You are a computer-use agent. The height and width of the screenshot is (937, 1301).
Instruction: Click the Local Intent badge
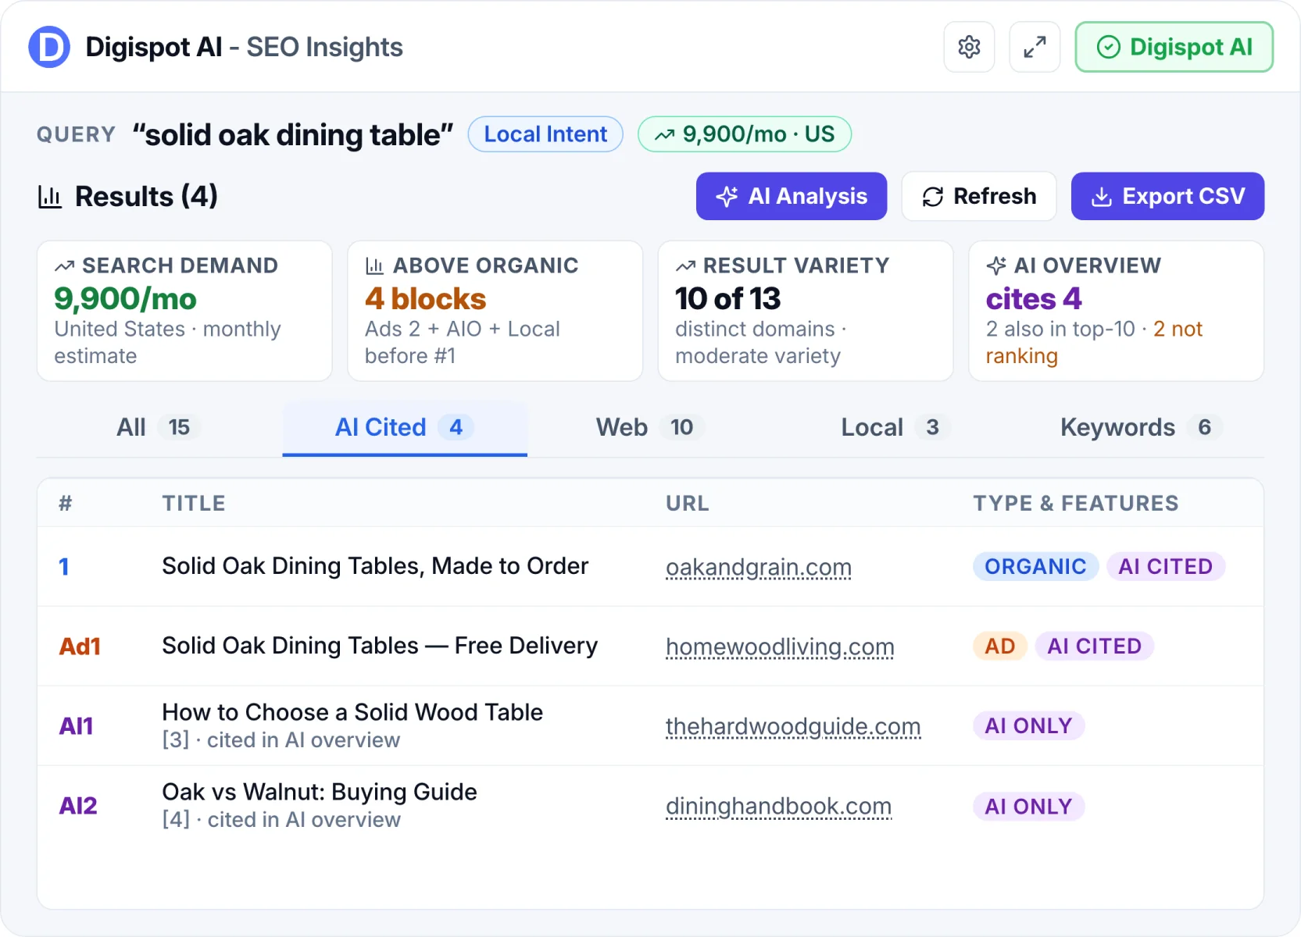(x=545, y=134)
